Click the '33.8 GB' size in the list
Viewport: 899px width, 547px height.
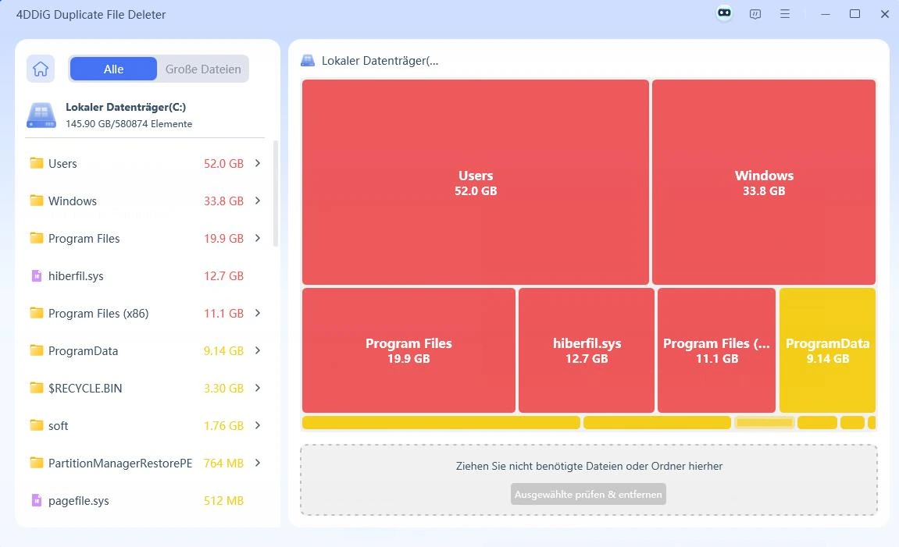point(223,201)
